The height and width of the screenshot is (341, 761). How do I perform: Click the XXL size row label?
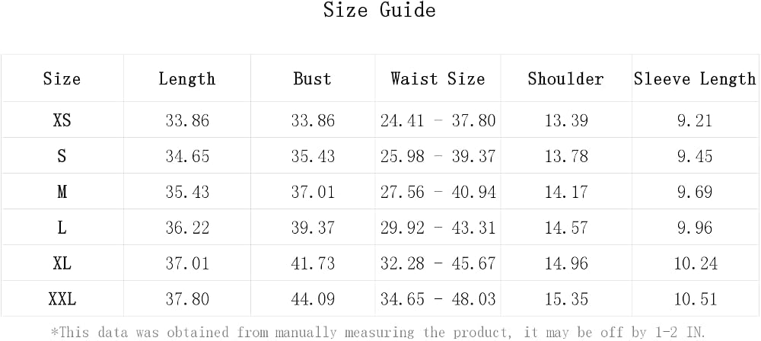point(62,299)
